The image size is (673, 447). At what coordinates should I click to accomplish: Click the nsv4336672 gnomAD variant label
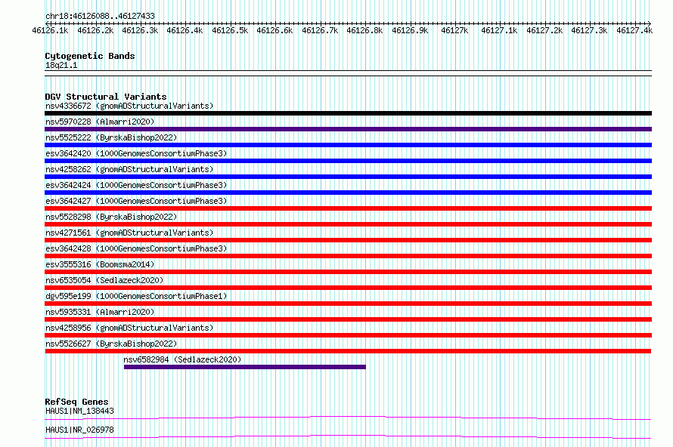tap(129, 106)
